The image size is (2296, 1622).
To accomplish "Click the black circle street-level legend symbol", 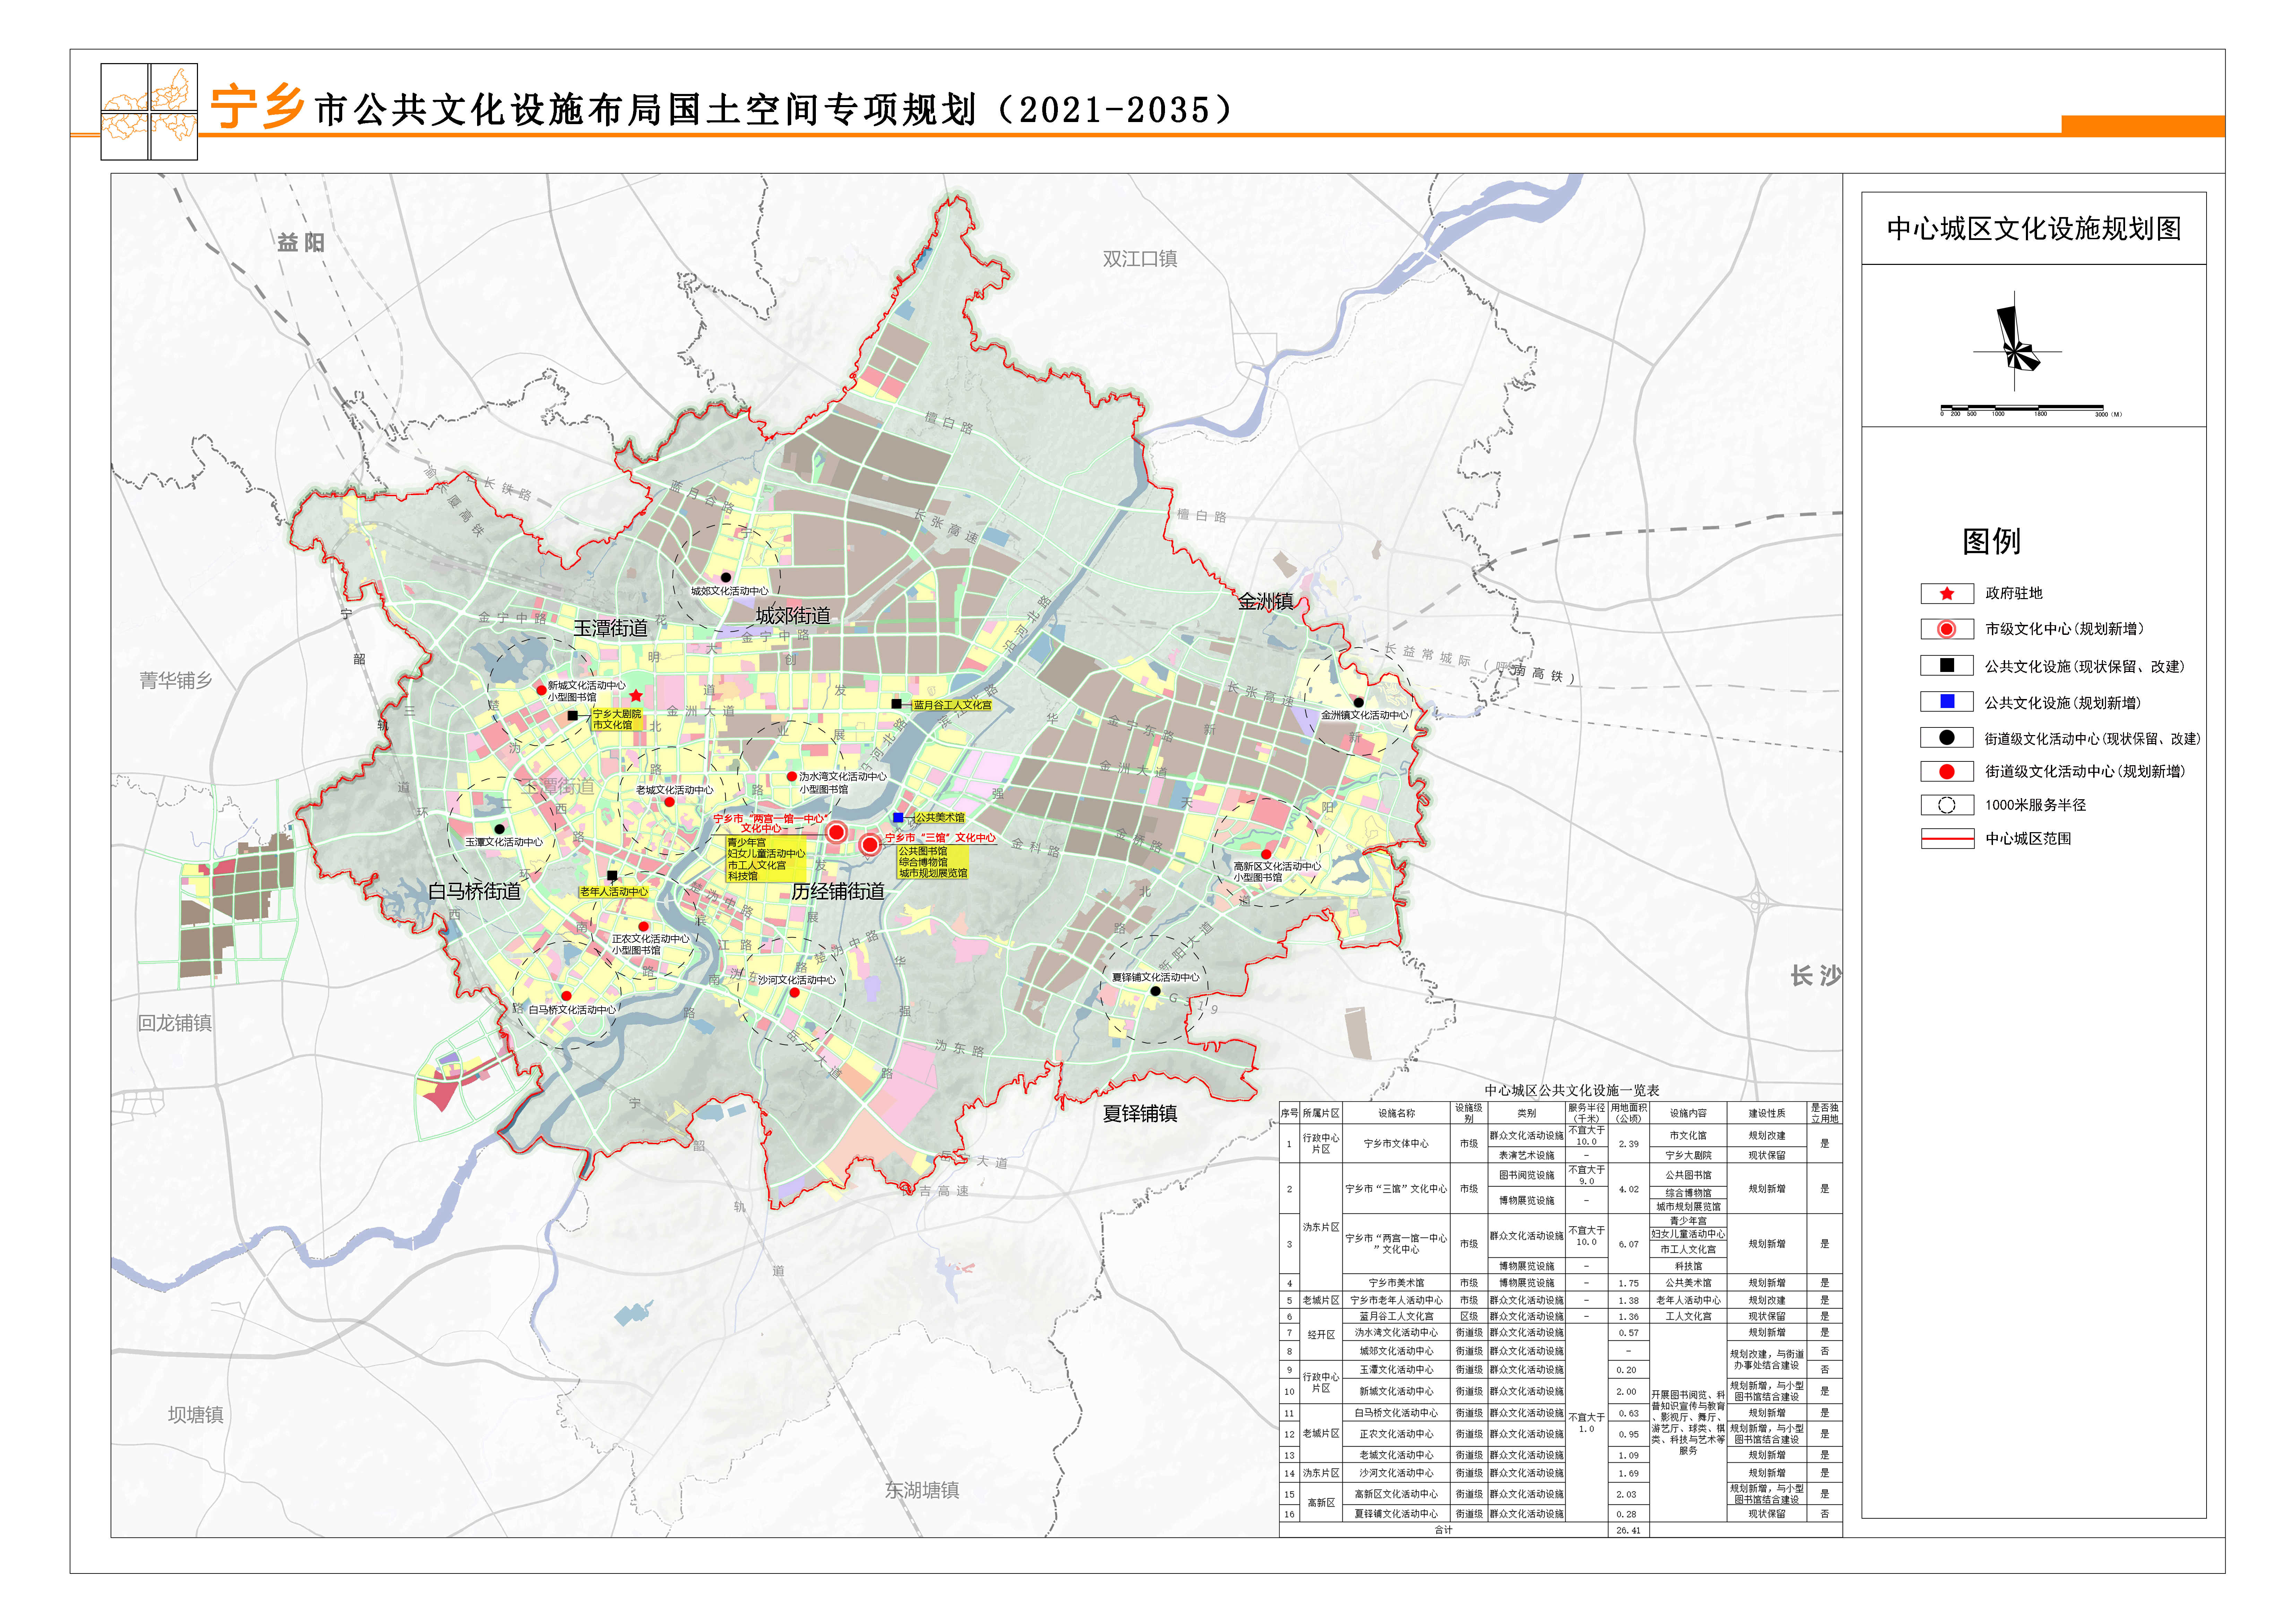I will pos(1946,738).
